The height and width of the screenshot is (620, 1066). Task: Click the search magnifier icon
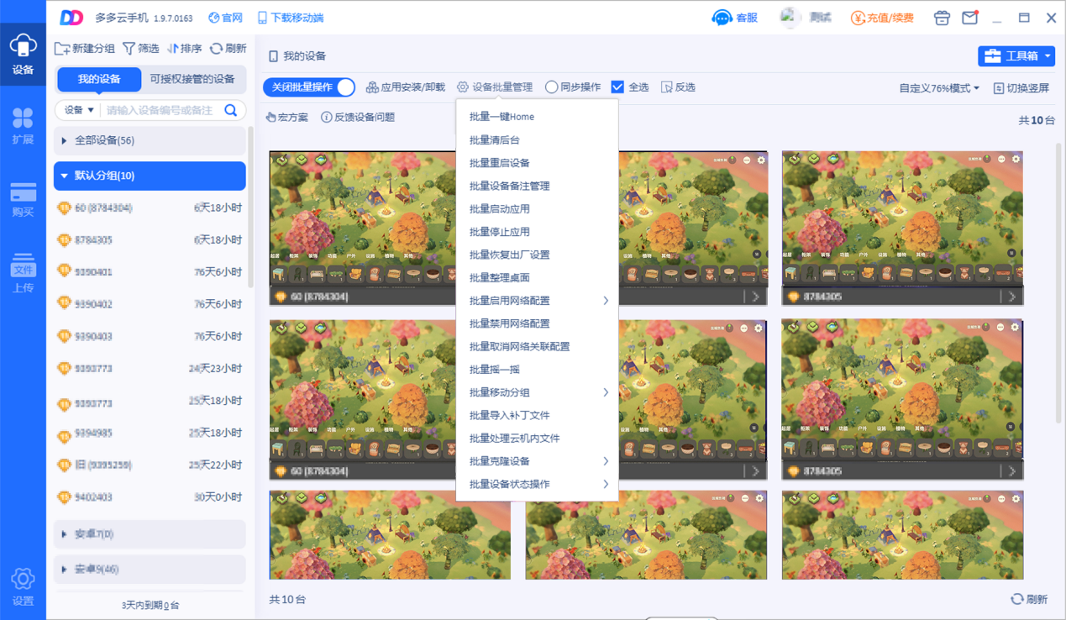coord(231,110)
